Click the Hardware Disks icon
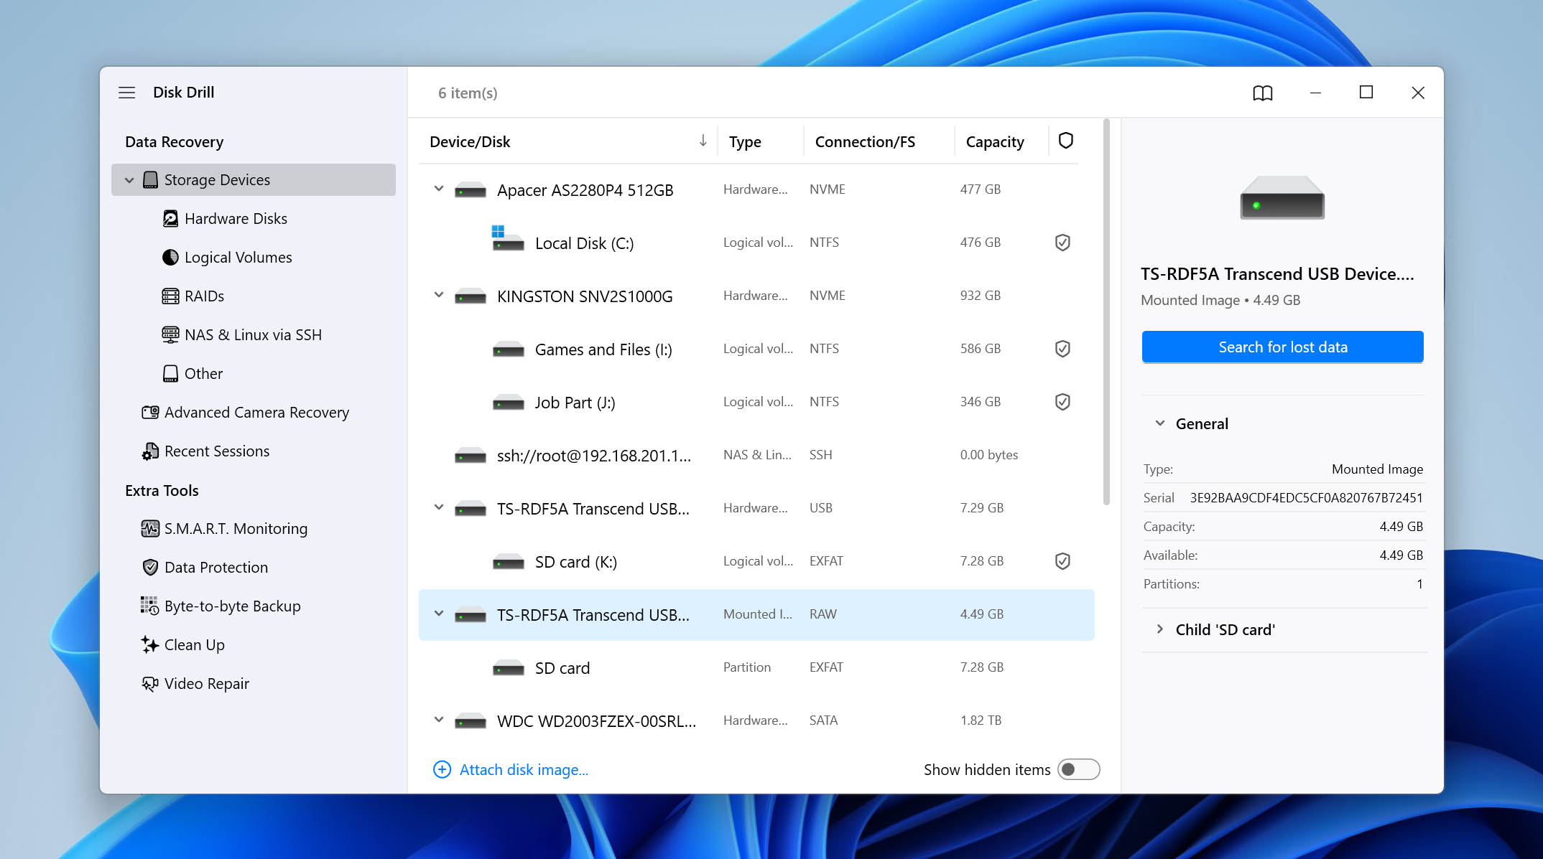This screenshot has width=1543, height=859. pos(170,218)
